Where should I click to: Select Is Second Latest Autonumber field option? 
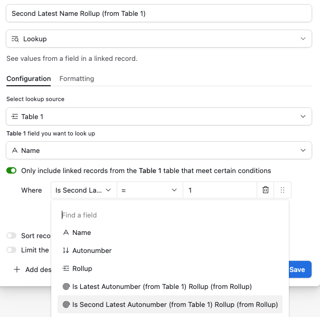tap(170, 304)
